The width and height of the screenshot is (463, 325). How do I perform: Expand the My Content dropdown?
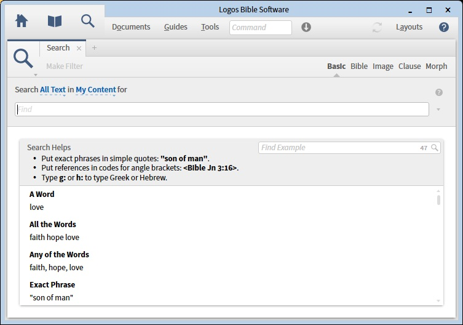(96, 90)
